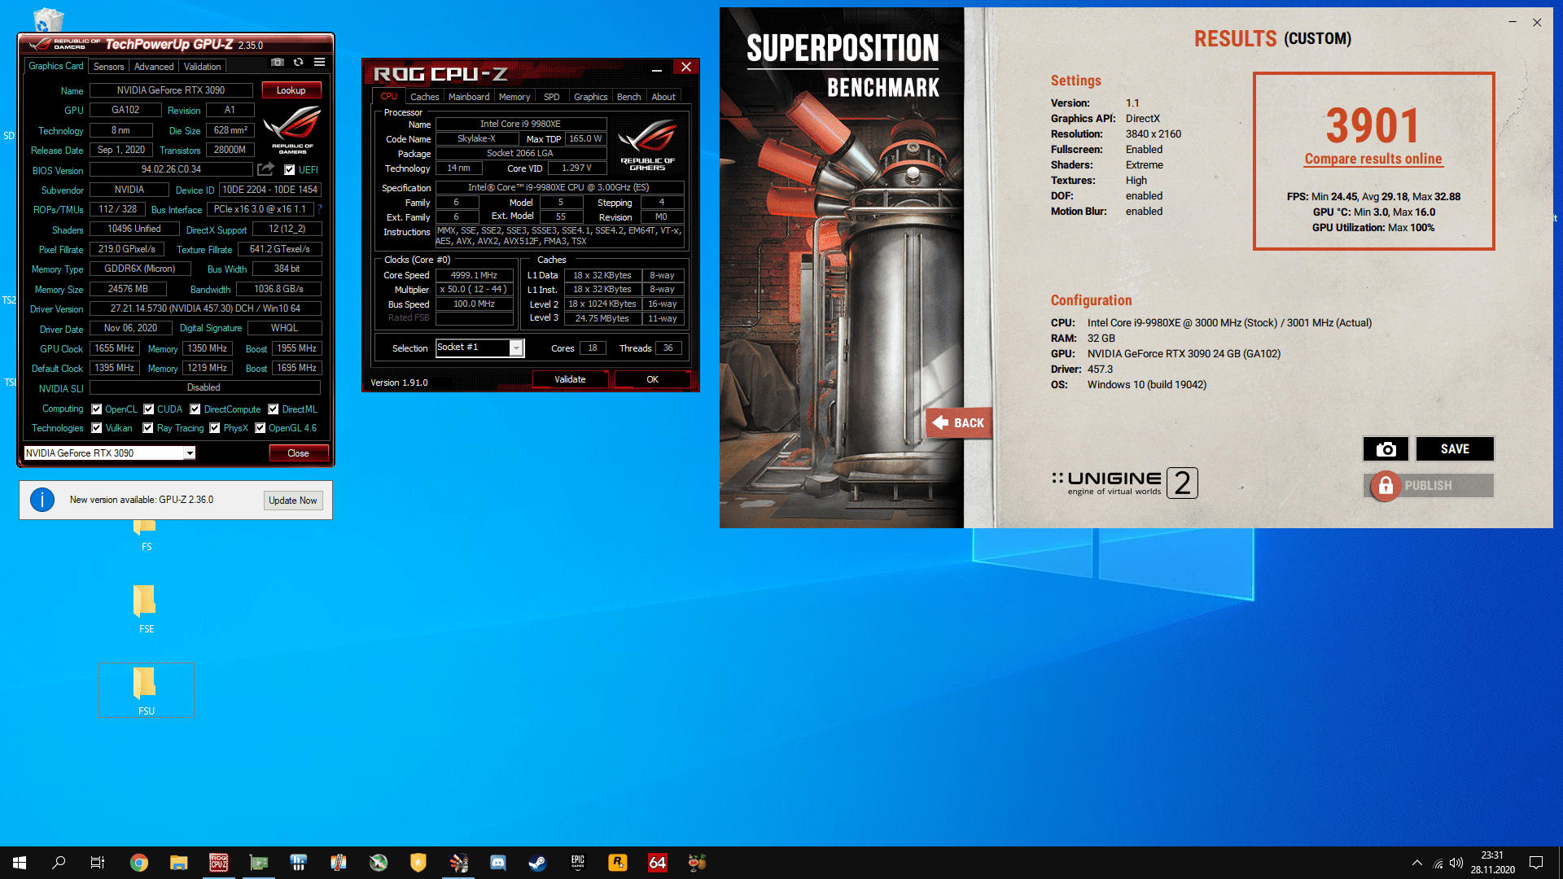The width and height of the screenshot is (1563, 879).
Task: Click the BACK arrow button in Superposition
Action: (x=959, y=423)
